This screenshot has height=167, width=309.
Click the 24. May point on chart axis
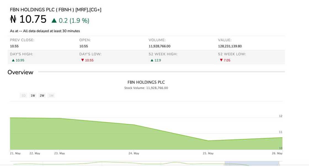tap(134, 153)
